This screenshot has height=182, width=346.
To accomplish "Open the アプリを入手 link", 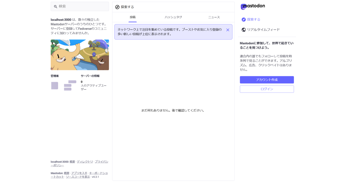I will click(x=79, y=173).
